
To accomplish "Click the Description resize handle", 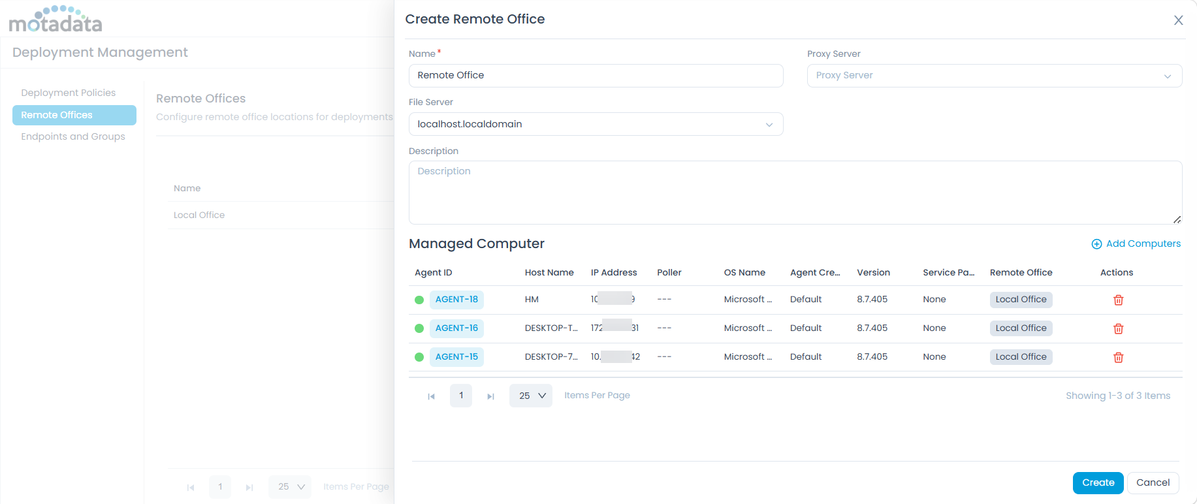I will (1177, 219).
